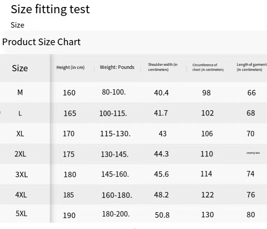Viewport: 267px width, 229px height.
Task: Click the 'Size' column header cell
Action: pyautogui.click(x=20, y=68)
